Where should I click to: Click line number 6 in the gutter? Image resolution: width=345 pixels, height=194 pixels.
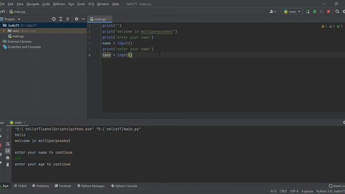(x=89, y=55)
